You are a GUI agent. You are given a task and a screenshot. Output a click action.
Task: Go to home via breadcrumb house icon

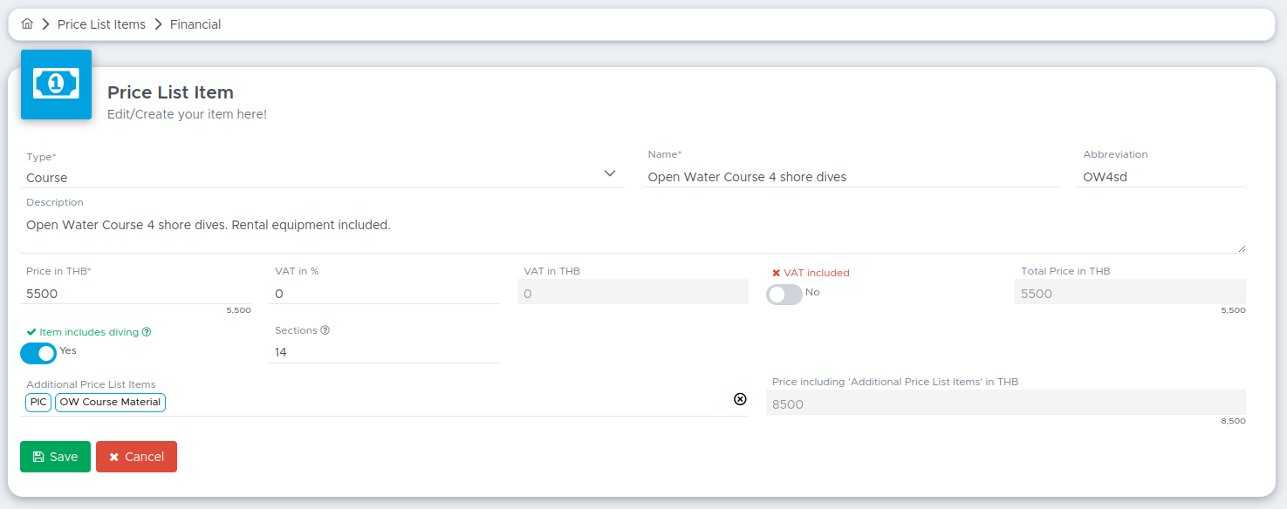[27, 24]
